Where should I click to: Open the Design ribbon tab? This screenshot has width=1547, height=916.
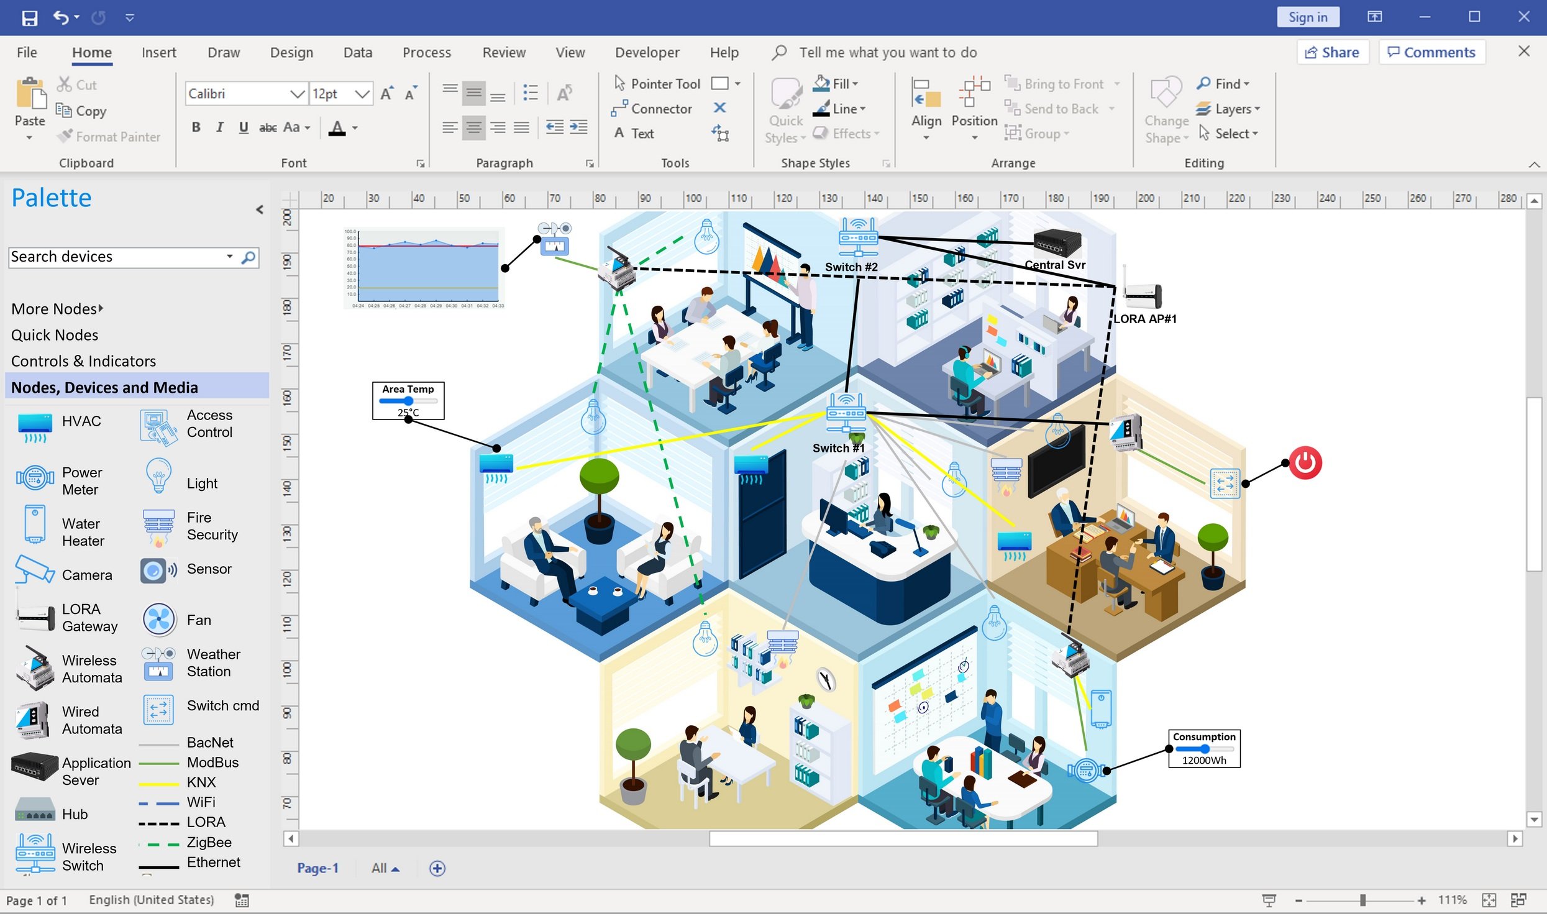point(291,53)
